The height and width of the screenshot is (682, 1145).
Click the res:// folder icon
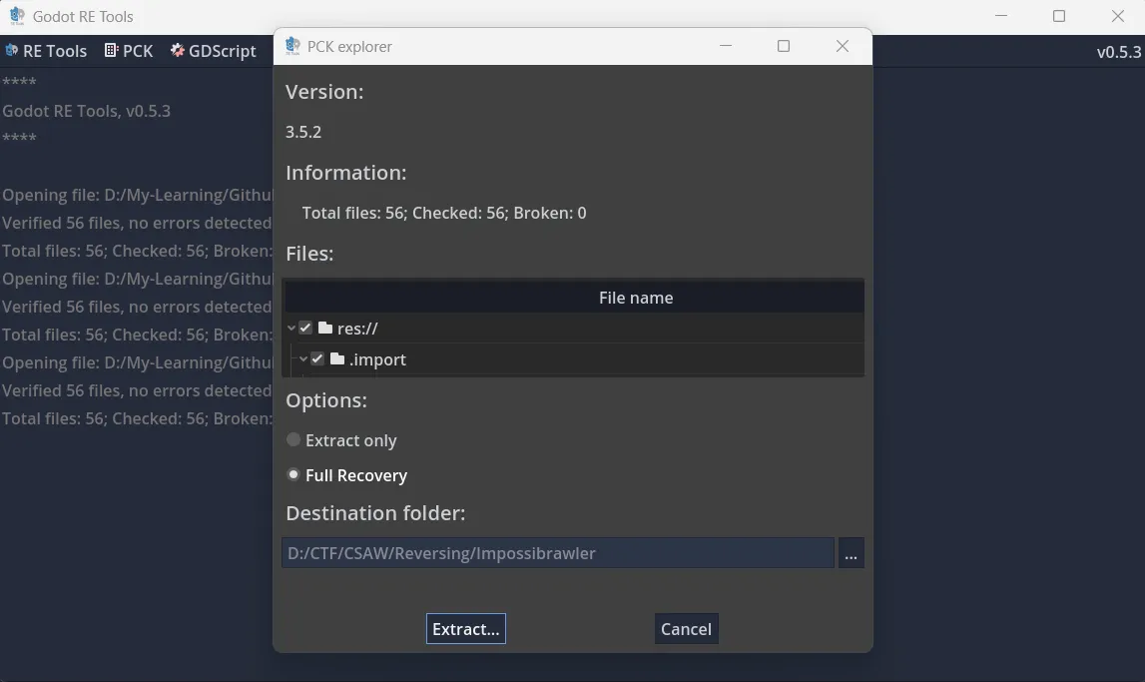325,328
